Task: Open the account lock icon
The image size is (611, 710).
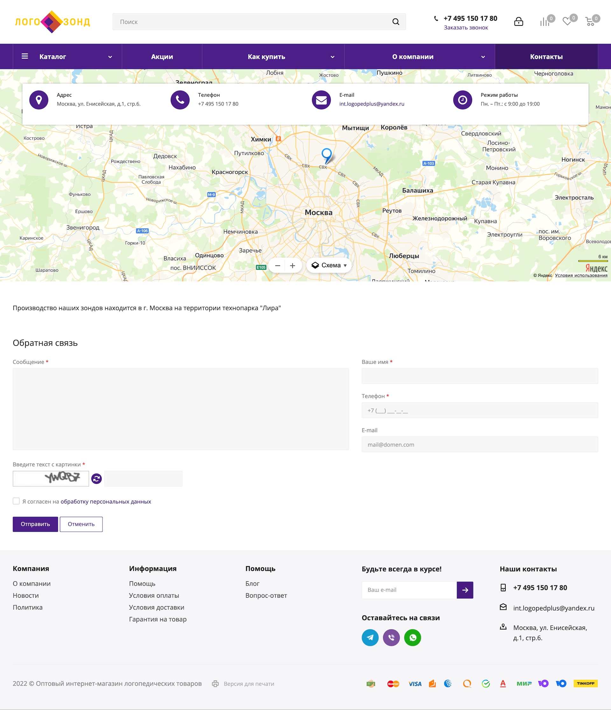Action: coord(518,22)
